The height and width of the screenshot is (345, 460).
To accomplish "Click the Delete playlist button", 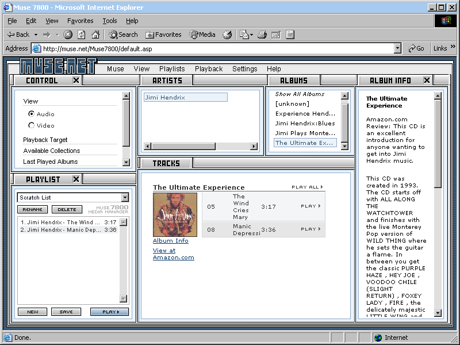I will pyautogui.click(x=67, y=209).
